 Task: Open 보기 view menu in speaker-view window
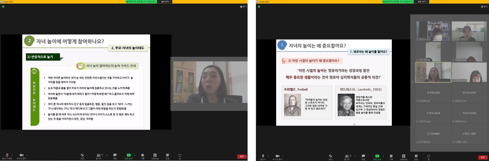coord(243,7)
